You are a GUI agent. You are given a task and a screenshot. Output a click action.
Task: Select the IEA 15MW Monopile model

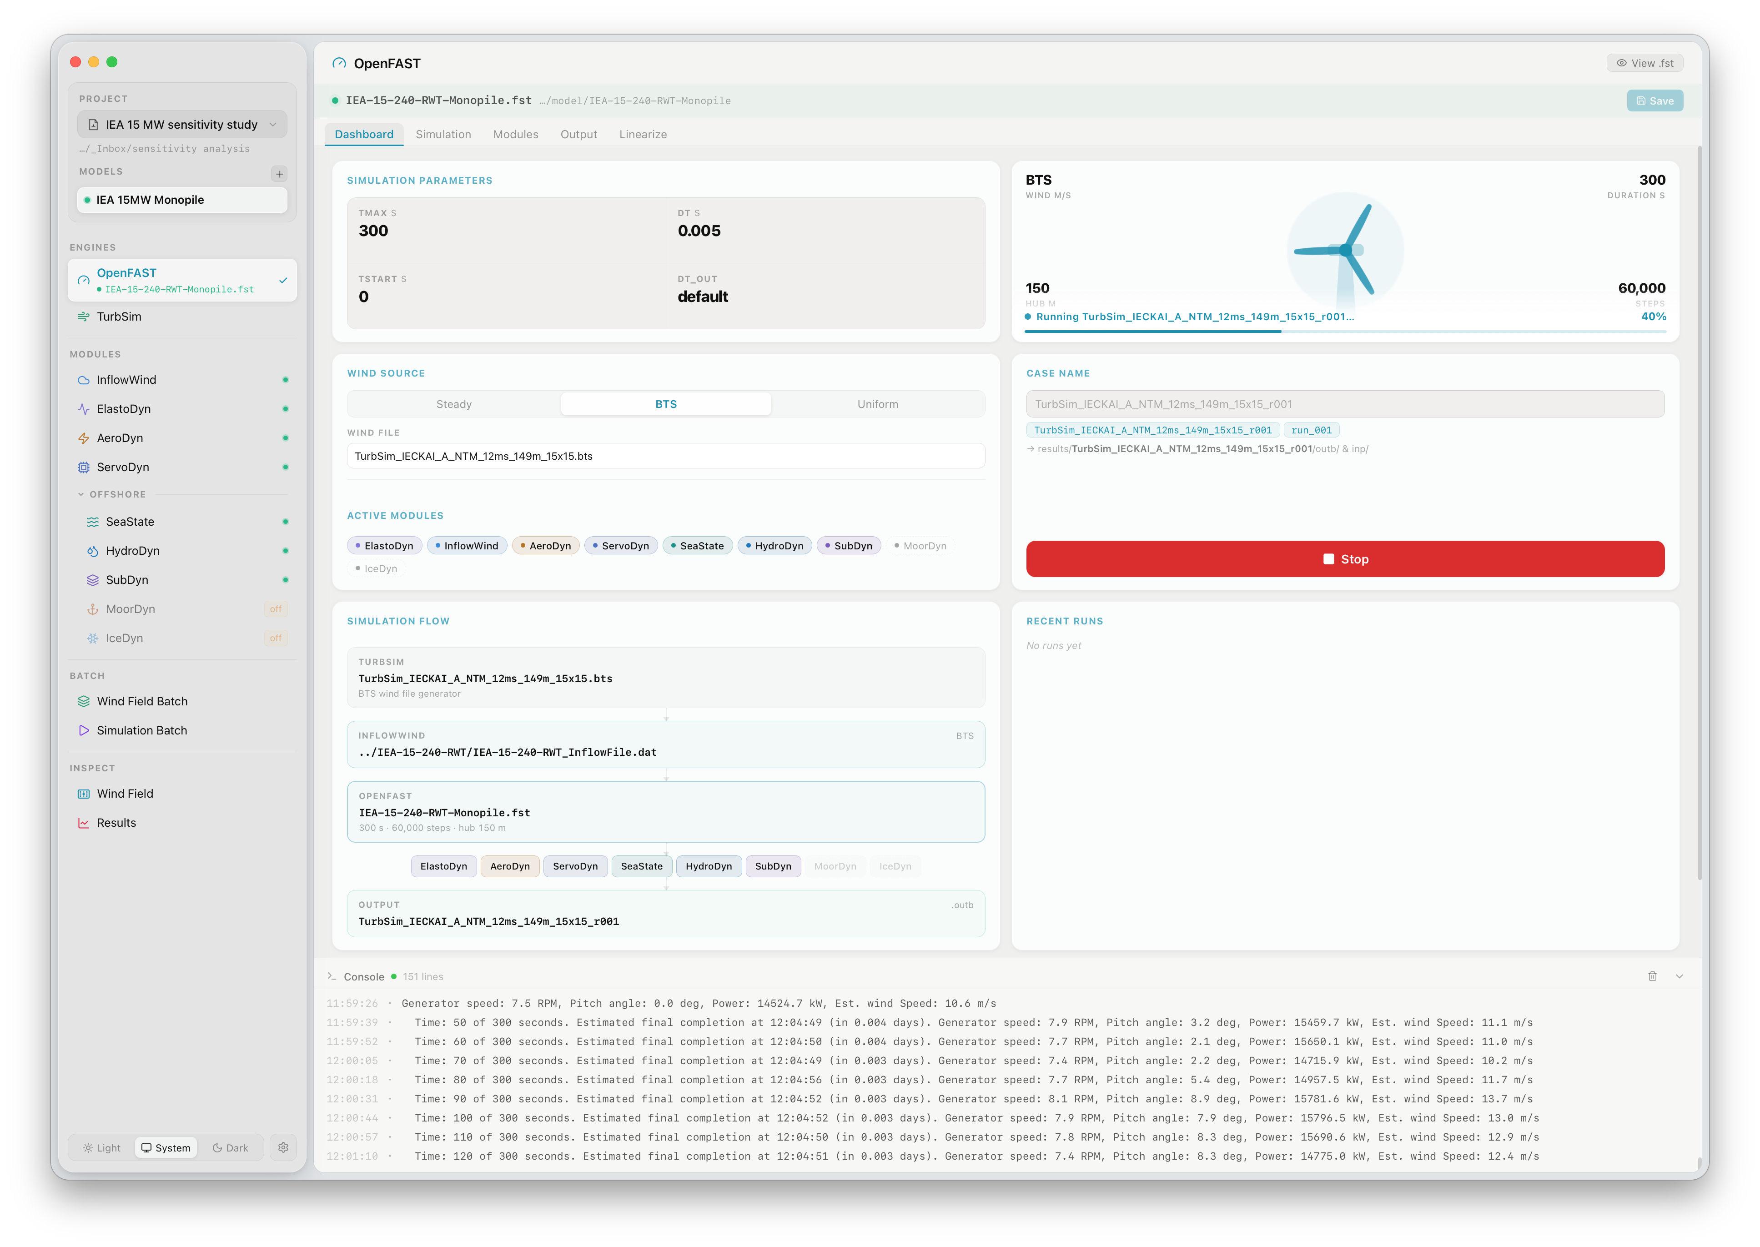[182, 201]
